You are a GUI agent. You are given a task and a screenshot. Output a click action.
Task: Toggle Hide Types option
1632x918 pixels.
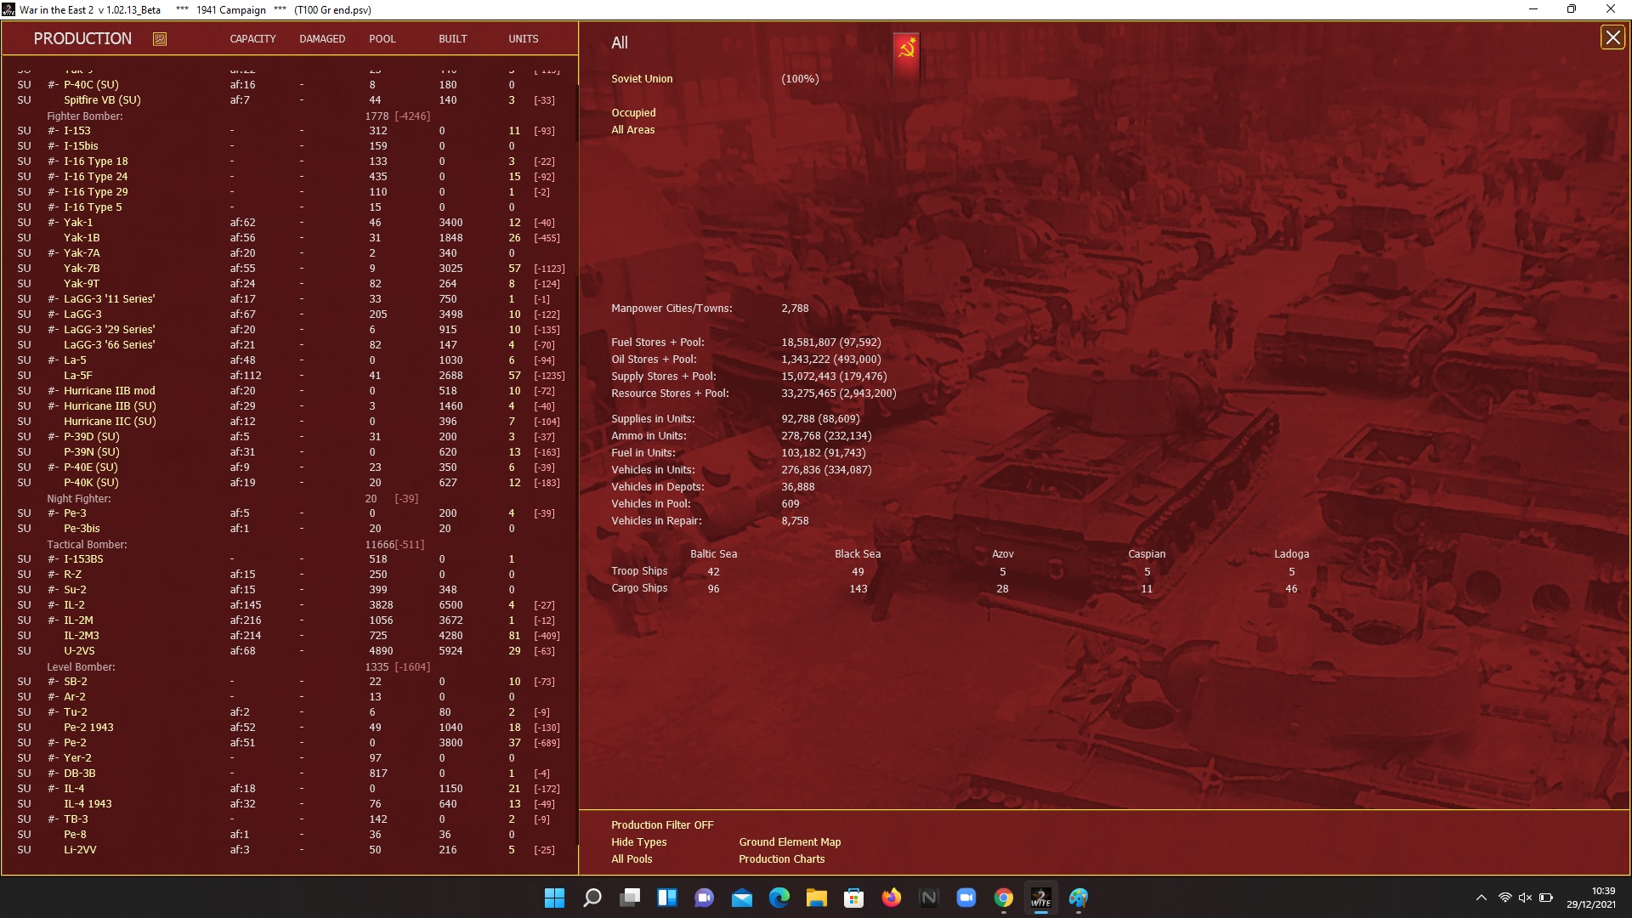tap(638, 842)
